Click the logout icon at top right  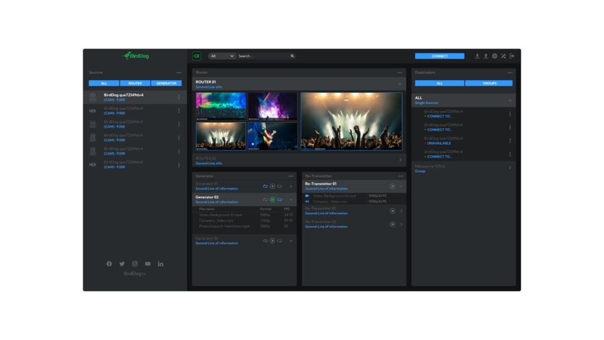click(512, 56)
